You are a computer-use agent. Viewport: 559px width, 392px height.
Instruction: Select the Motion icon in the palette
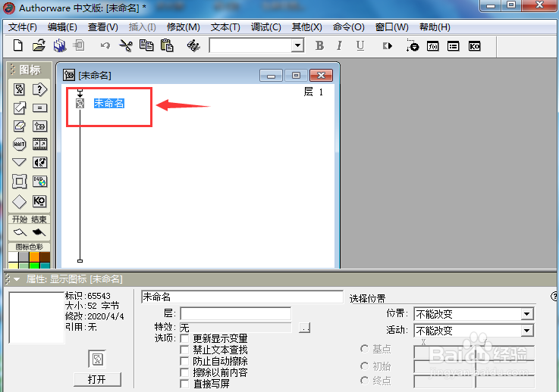(19, 107)
